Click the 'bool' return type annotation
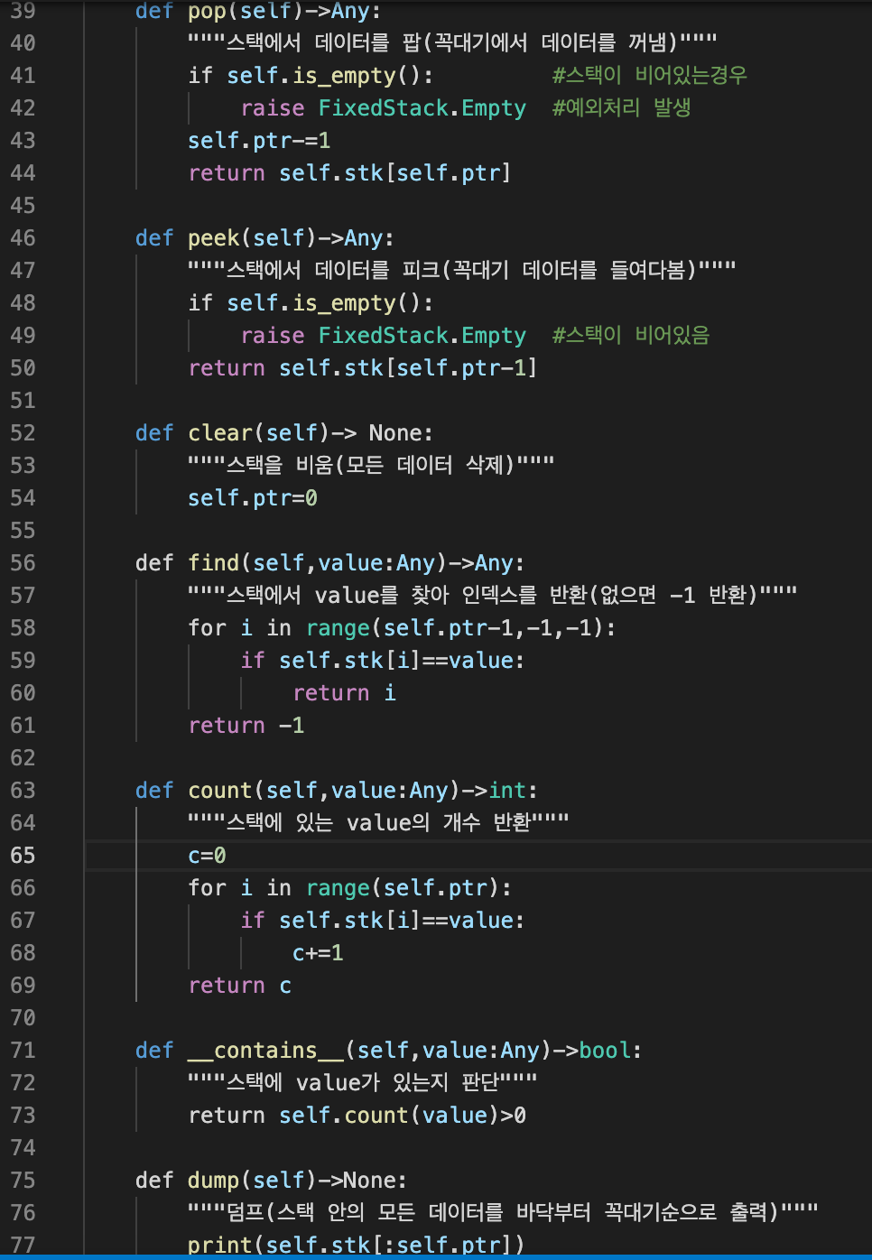Viewport: 872px width, 1260px height. [x=605, y=1051]
